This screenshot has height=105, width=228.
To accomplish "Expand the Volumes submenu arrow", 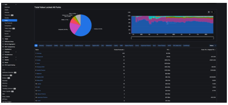I will tap(16, 52).
